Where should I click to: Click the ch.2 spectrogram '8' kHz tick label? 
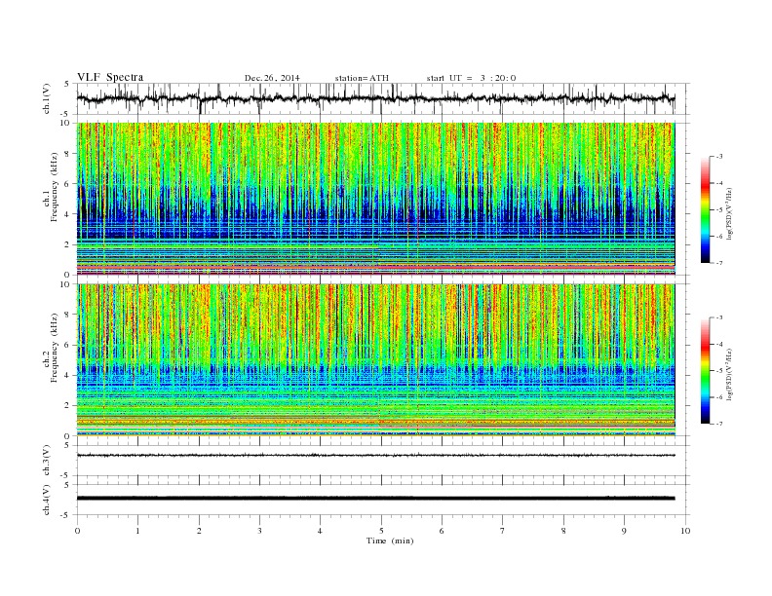68,315
